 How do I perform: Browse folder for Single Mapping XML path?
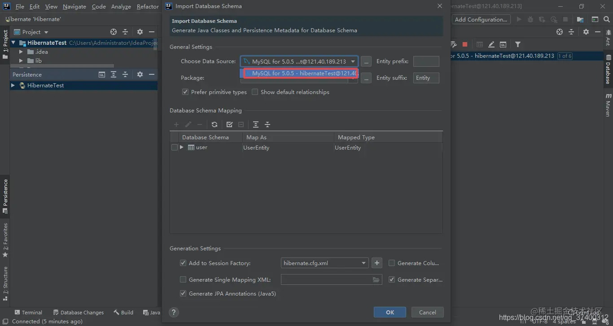click(377, 280)
